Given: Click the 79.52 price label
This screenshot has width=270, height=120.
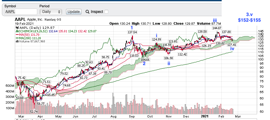Looking at the screenshot, I should pyautogui.click(x=64, y=74).
